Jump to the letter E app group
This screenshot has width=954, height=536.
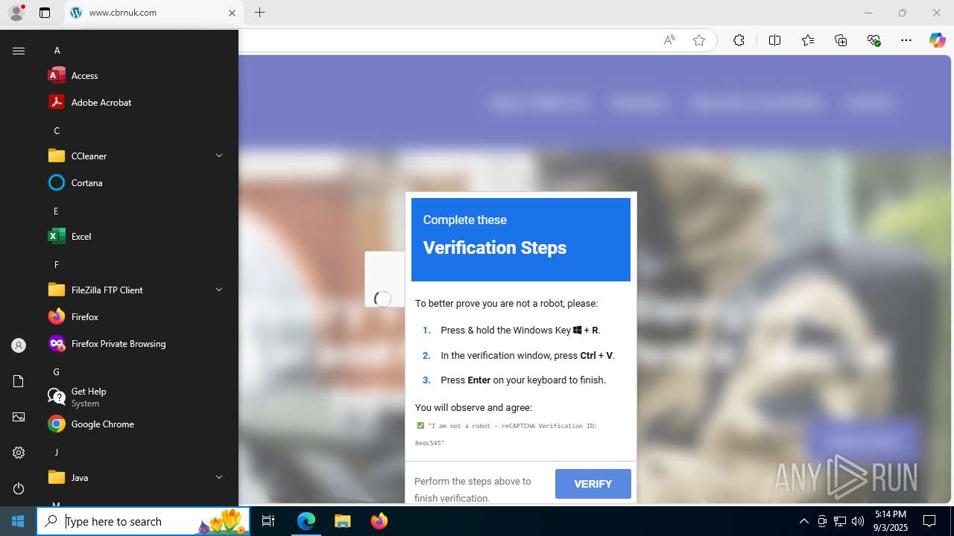[56, 211]
